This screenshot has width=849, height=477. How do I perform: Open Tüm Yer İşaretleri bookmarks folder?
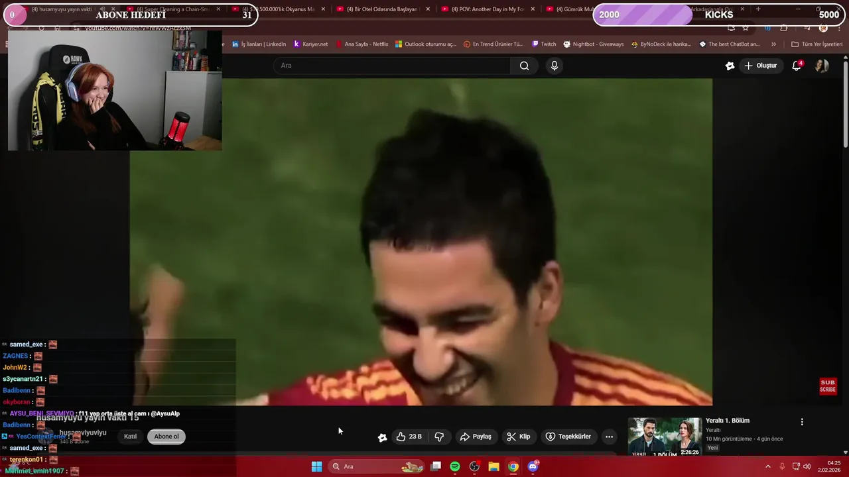tap(816, 44)
